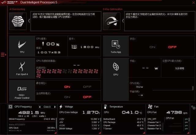The height and width of the screenshot is (135, 196).
Task: Click the +3.3V voltage row
Action: point(79,126)
